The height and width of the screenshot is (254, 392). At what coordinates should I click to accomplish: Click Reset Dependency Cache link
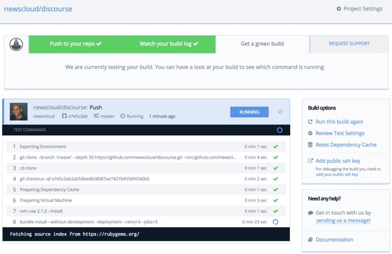click(x=346, y=144)
